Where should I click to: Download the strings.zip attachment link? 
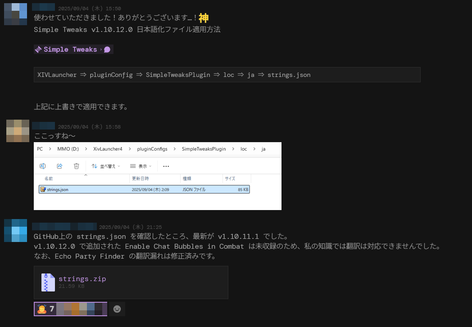point(82,279)
